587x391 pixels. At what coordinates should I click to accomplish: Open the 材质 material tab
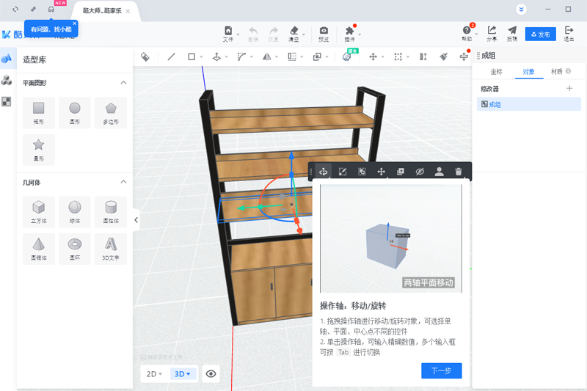(x=557, y=72)
